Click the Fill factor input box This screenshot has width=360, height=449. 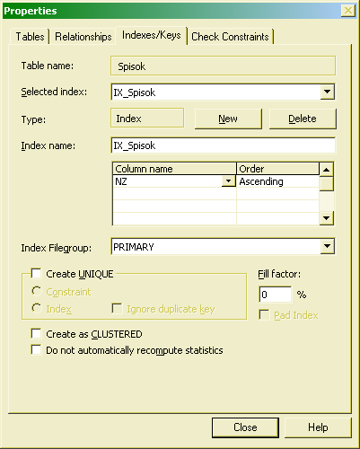point(275,295)
